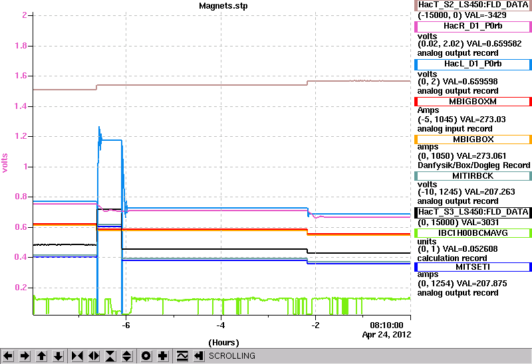This screenshot has height=364, width=532.
Task: Click VAL=273.061 readout text
Action: coord(481,156)
